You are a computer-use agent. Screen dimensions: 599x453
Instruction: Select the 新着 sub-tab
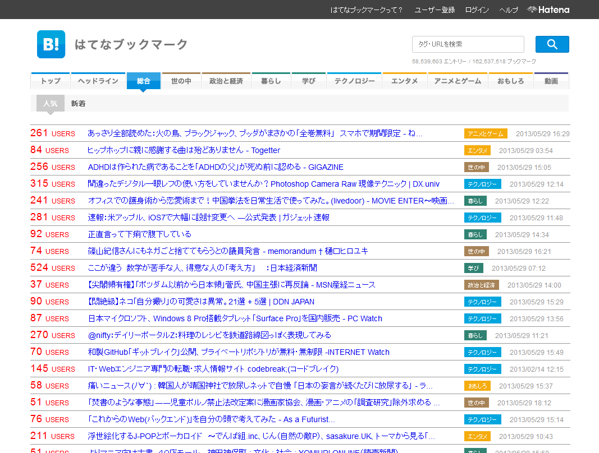(x=78, y=103)
